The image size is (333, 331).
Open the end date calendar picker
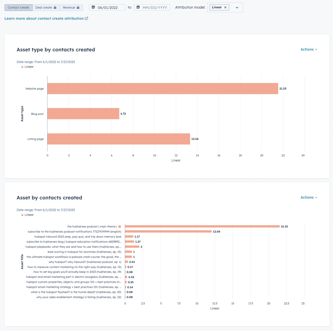pyautogui.click(x=138, y=7)
